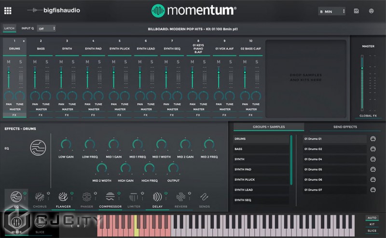Click the palette icon for 01 Drums 07

[373, 189]
